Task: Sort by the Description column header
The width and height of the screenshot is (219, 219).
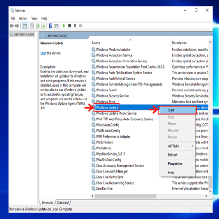Action: [x=189, y=43]
